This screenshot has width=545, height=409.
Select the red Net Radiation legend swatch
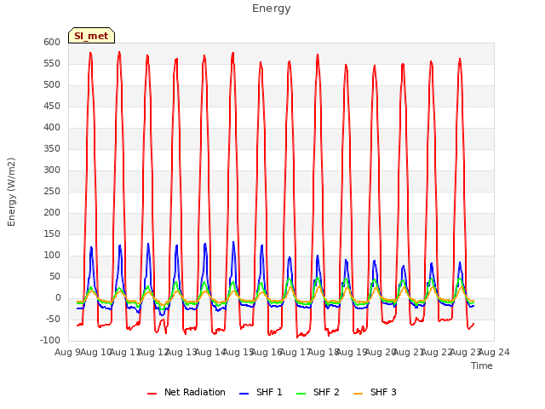click(x=152, y=394)
